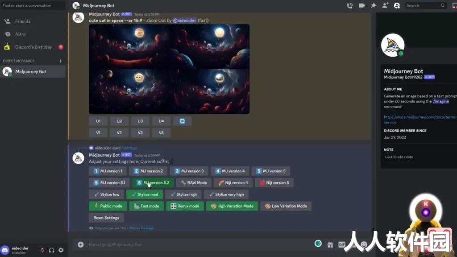Click Midjourney Bot profile avatar in side panel
457x257 pixels.
pyautogui.click(x=393, y=45)
